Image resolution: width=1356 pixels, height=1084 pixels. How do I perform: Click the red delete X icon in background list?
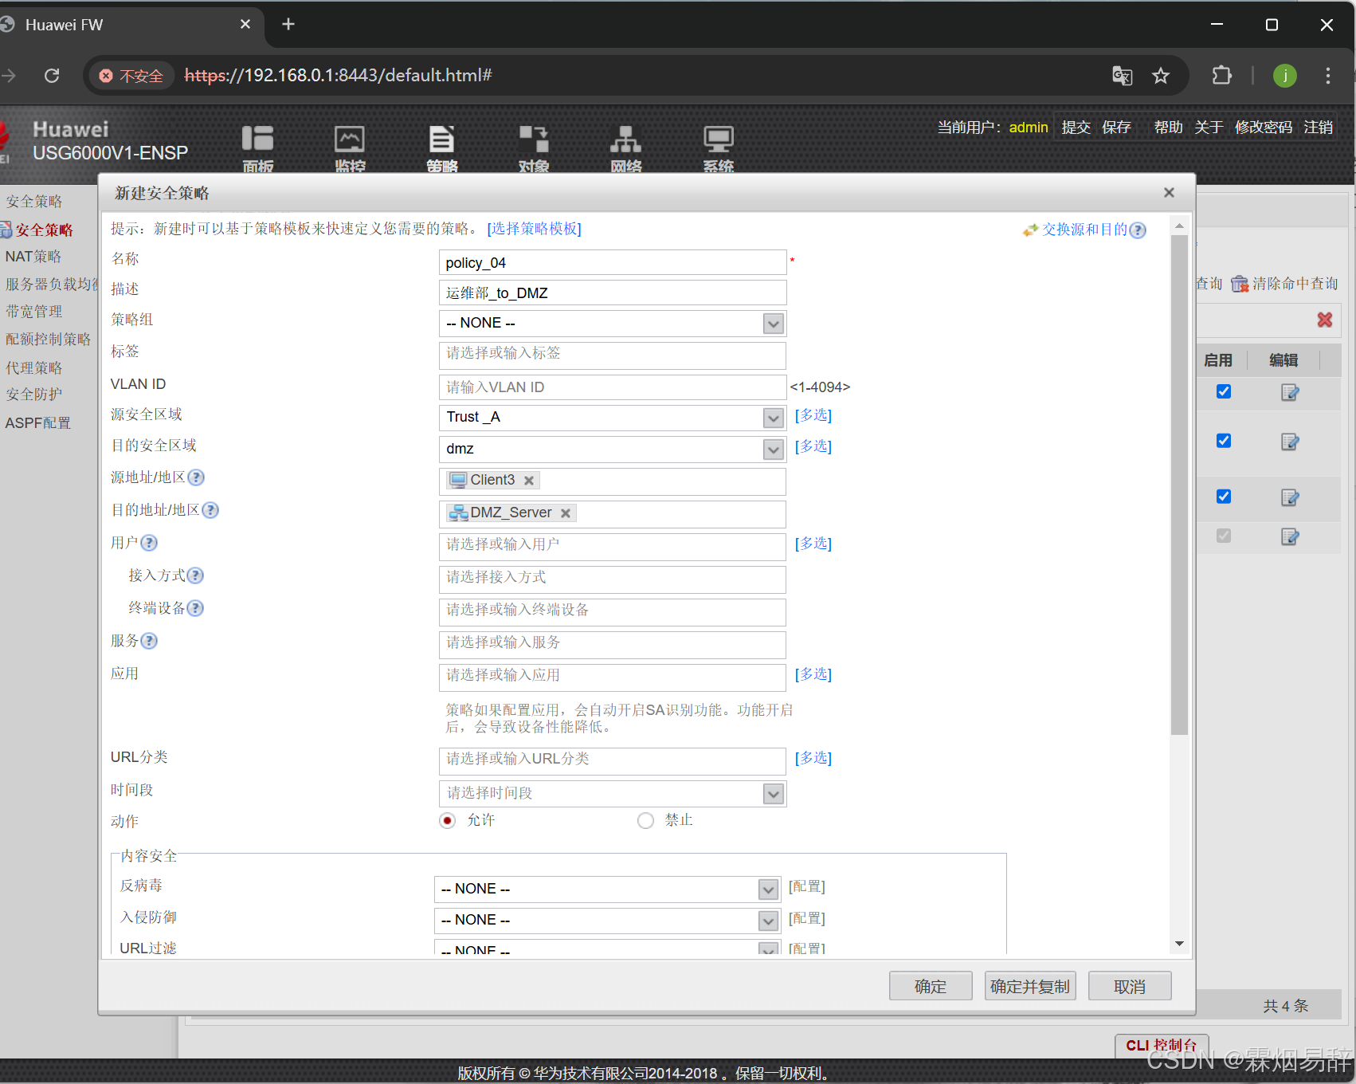[1325, 320]
